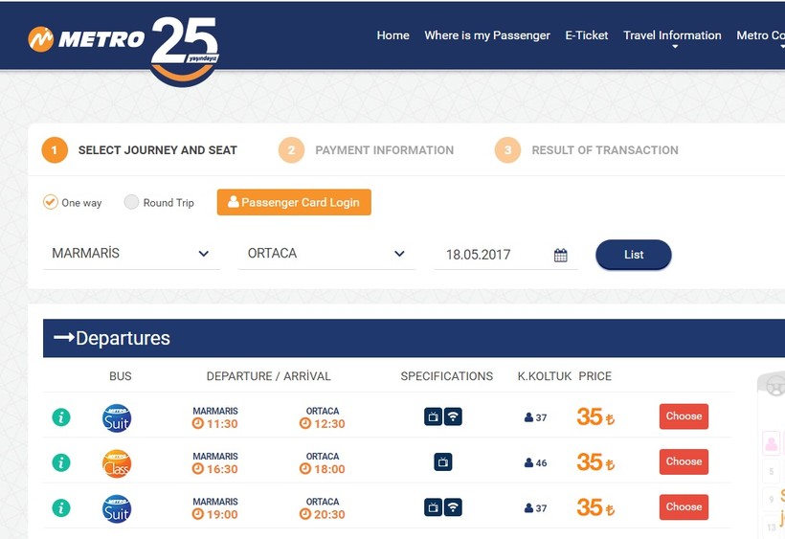Click the date field showing 18.05.2017
The width and height of the screenshot is (785, 539).
coord(491,255)
